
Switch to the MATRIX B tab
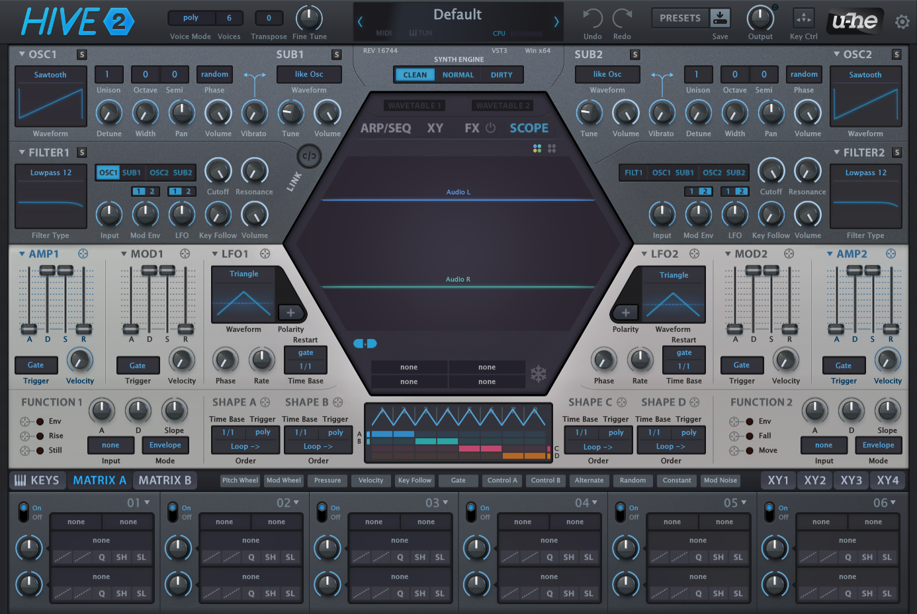pos(165,480)
